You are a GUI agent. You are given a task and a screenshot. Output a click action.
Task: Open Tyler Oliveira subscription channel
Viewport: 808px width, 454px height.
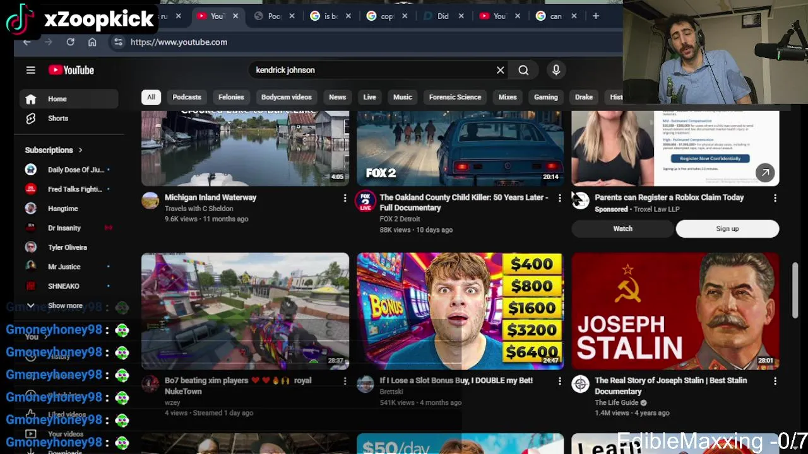pos(68,248)
